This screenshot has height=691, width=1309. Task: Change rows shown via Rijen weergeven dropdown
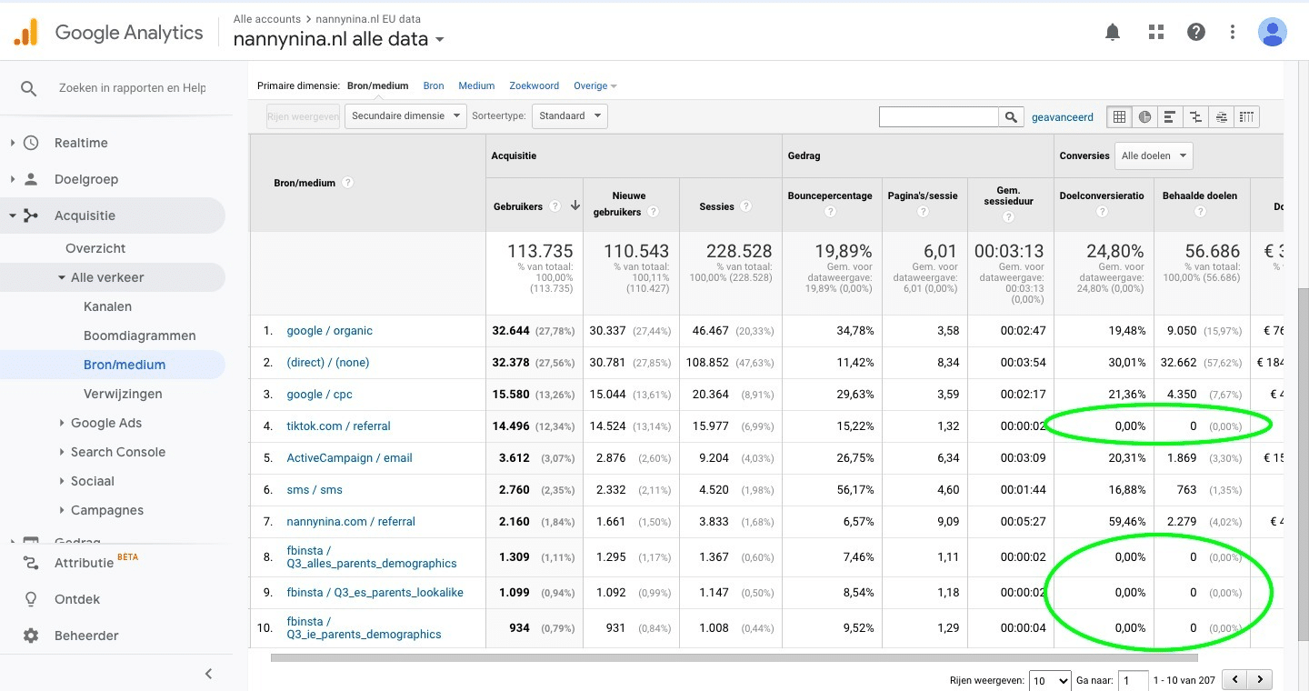click(x=1050, y=679)
